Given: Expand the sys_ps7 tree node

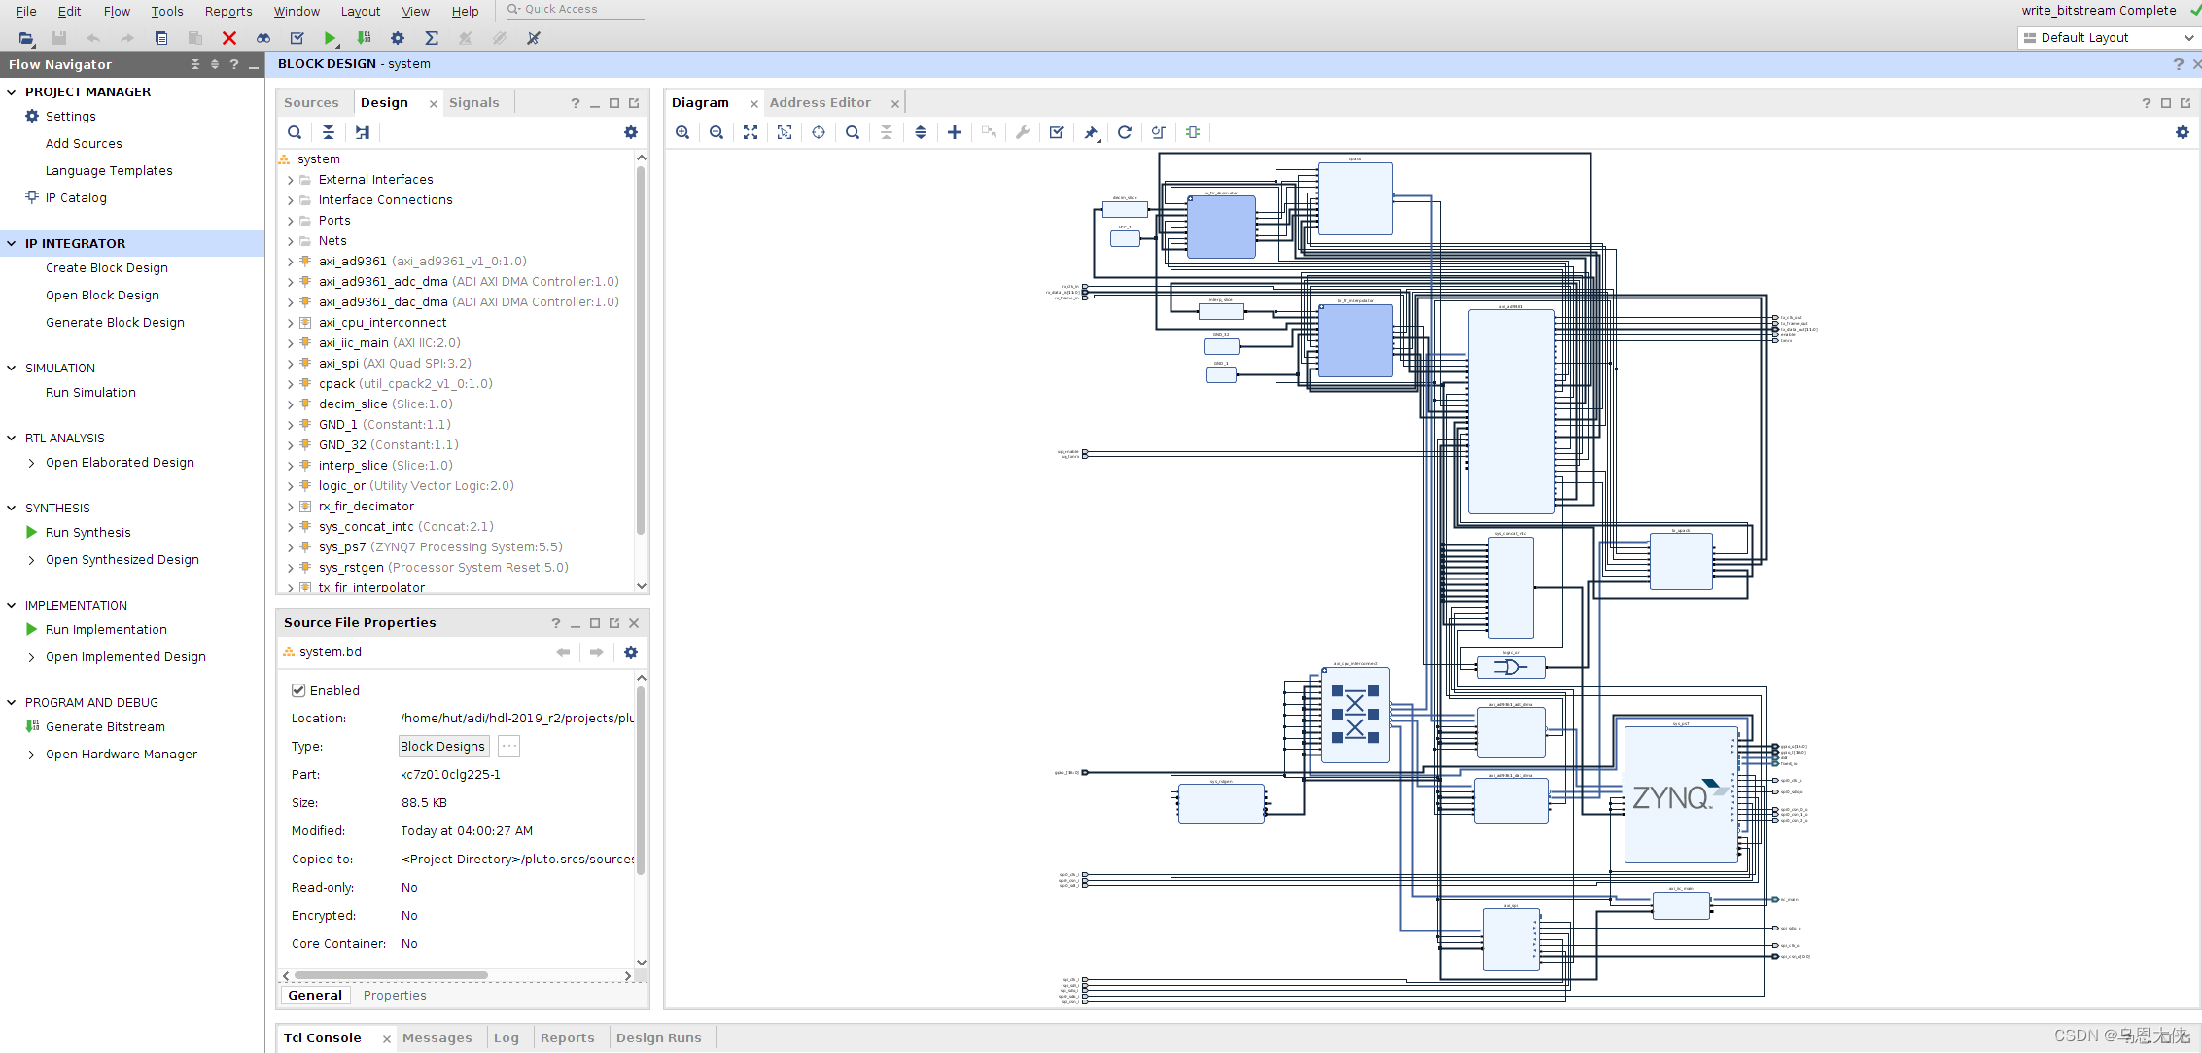Looking at the screenshot, I should (290, 547).
